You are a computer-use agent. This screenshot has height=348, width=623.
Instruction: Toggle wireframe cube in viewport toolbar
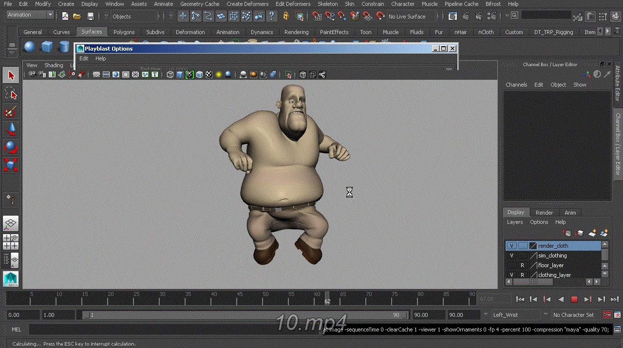tap(170, 74)
